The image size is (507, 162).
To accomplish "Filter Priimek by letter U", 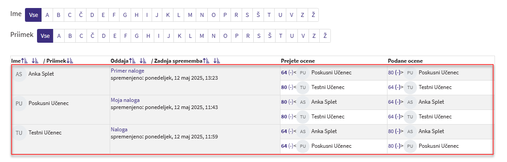I will [x=292, y=36].
